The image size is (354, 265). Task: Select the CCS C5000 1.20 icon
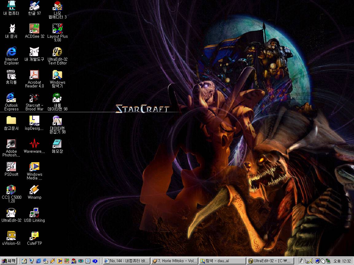pyautogui.click(x=11, y=194)
